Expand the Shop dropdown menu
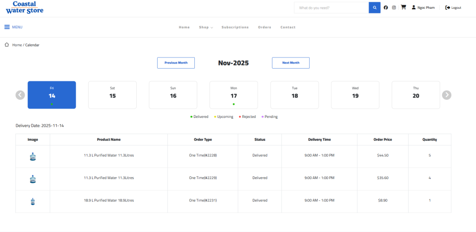 pos(205,27)
